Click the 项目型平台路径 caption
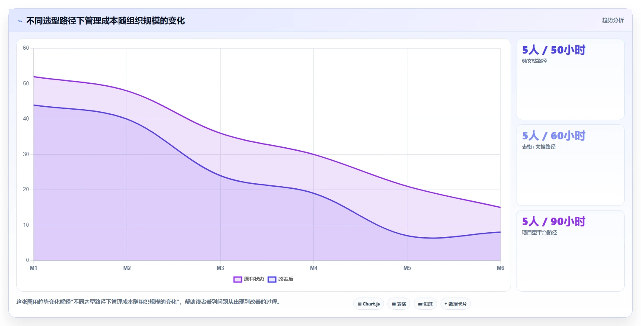This screenshot has height=326, width=641. (539, 233)
